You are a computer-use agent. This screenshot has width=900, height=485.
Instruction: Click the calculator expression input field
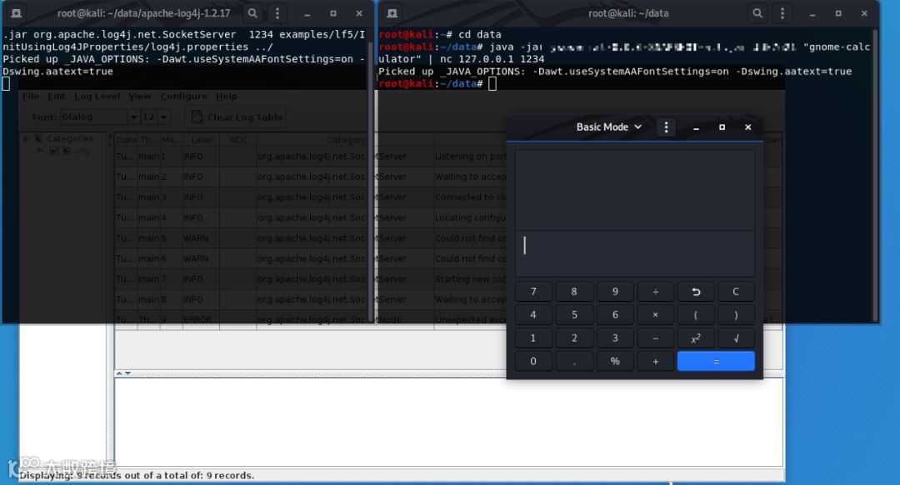(635, 254)
